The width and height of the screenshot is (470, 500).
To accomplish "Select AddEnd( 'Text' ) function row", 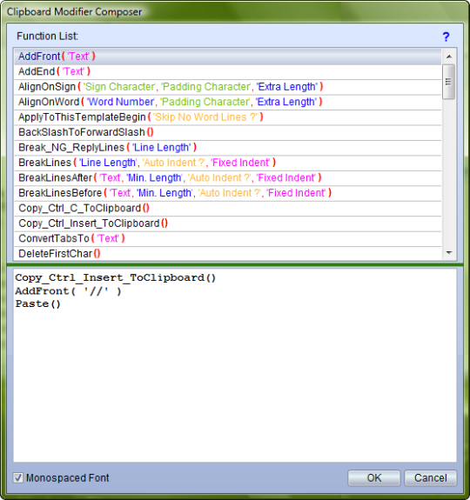I will 228,72.
